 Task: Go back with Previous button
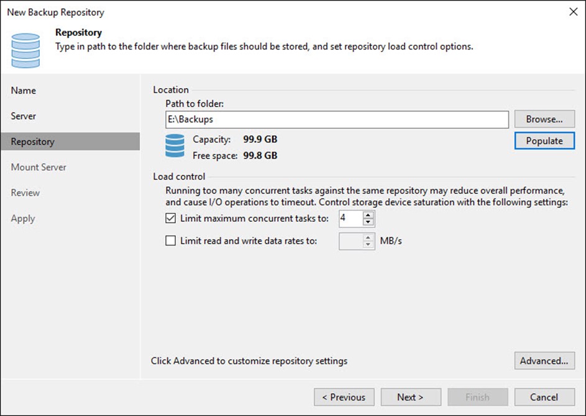click(344, 397)
